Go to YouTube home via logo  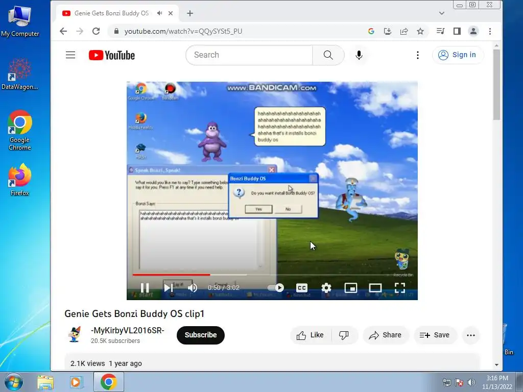click(112, 55)
